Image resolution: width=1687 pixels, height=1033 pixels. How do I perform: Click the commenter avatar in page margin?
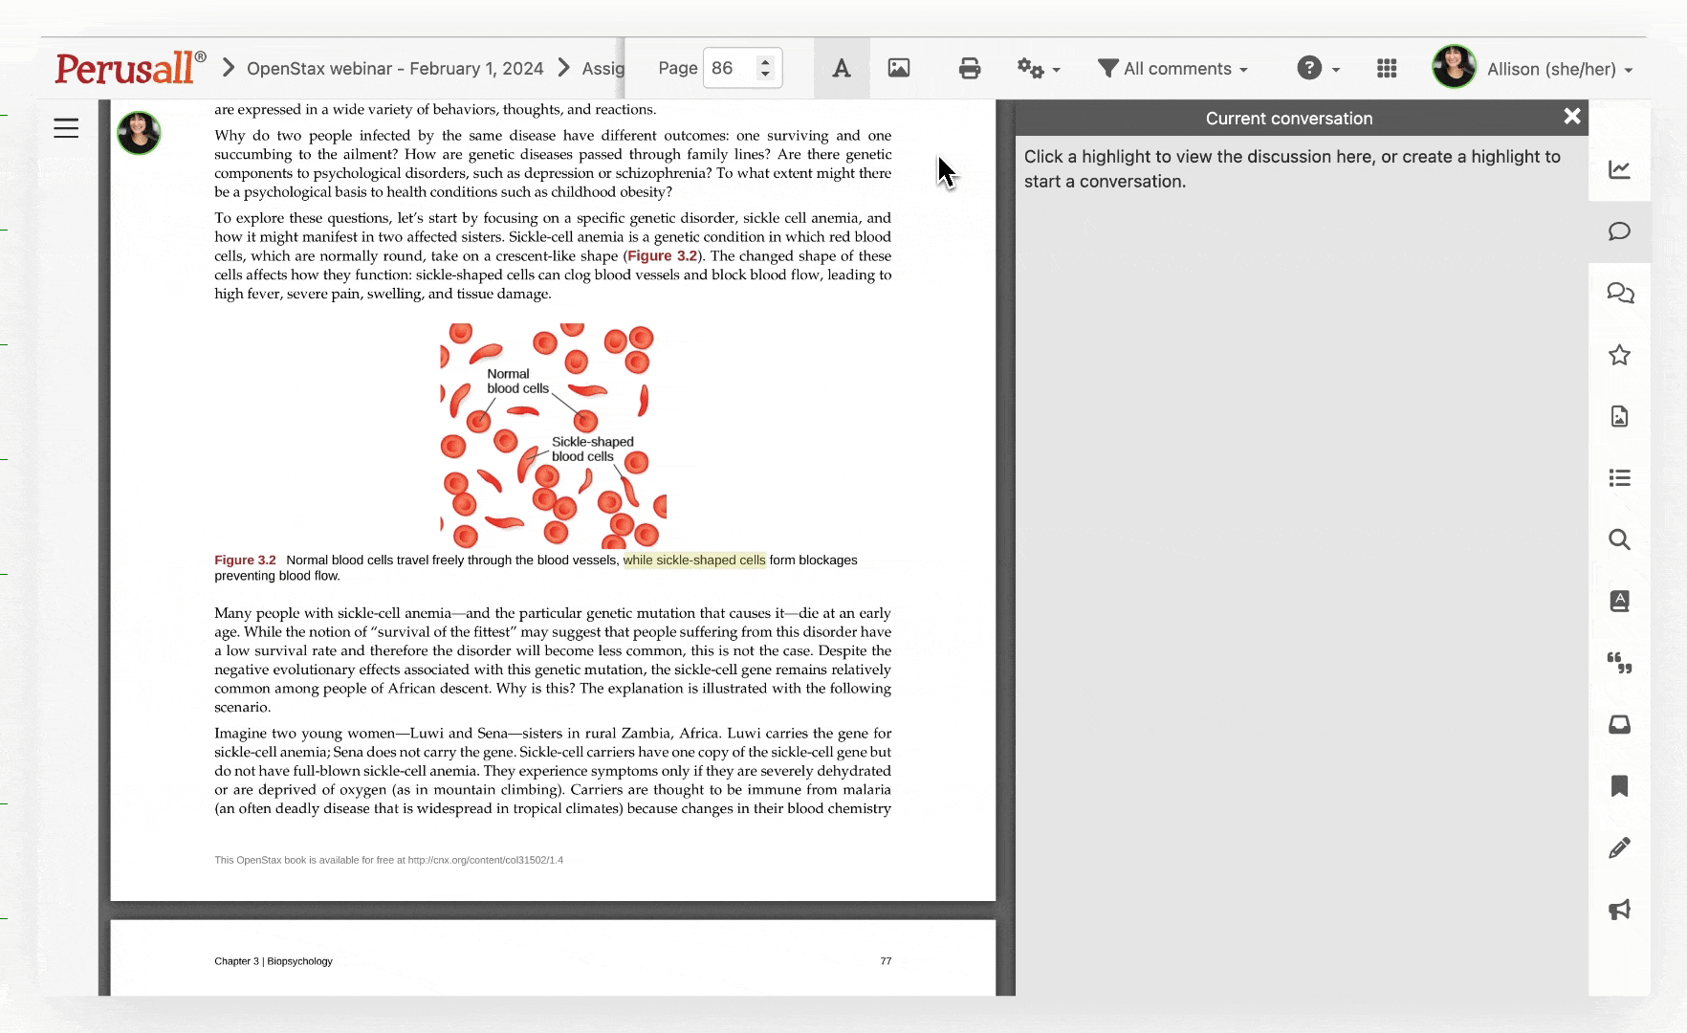(139, 133)
